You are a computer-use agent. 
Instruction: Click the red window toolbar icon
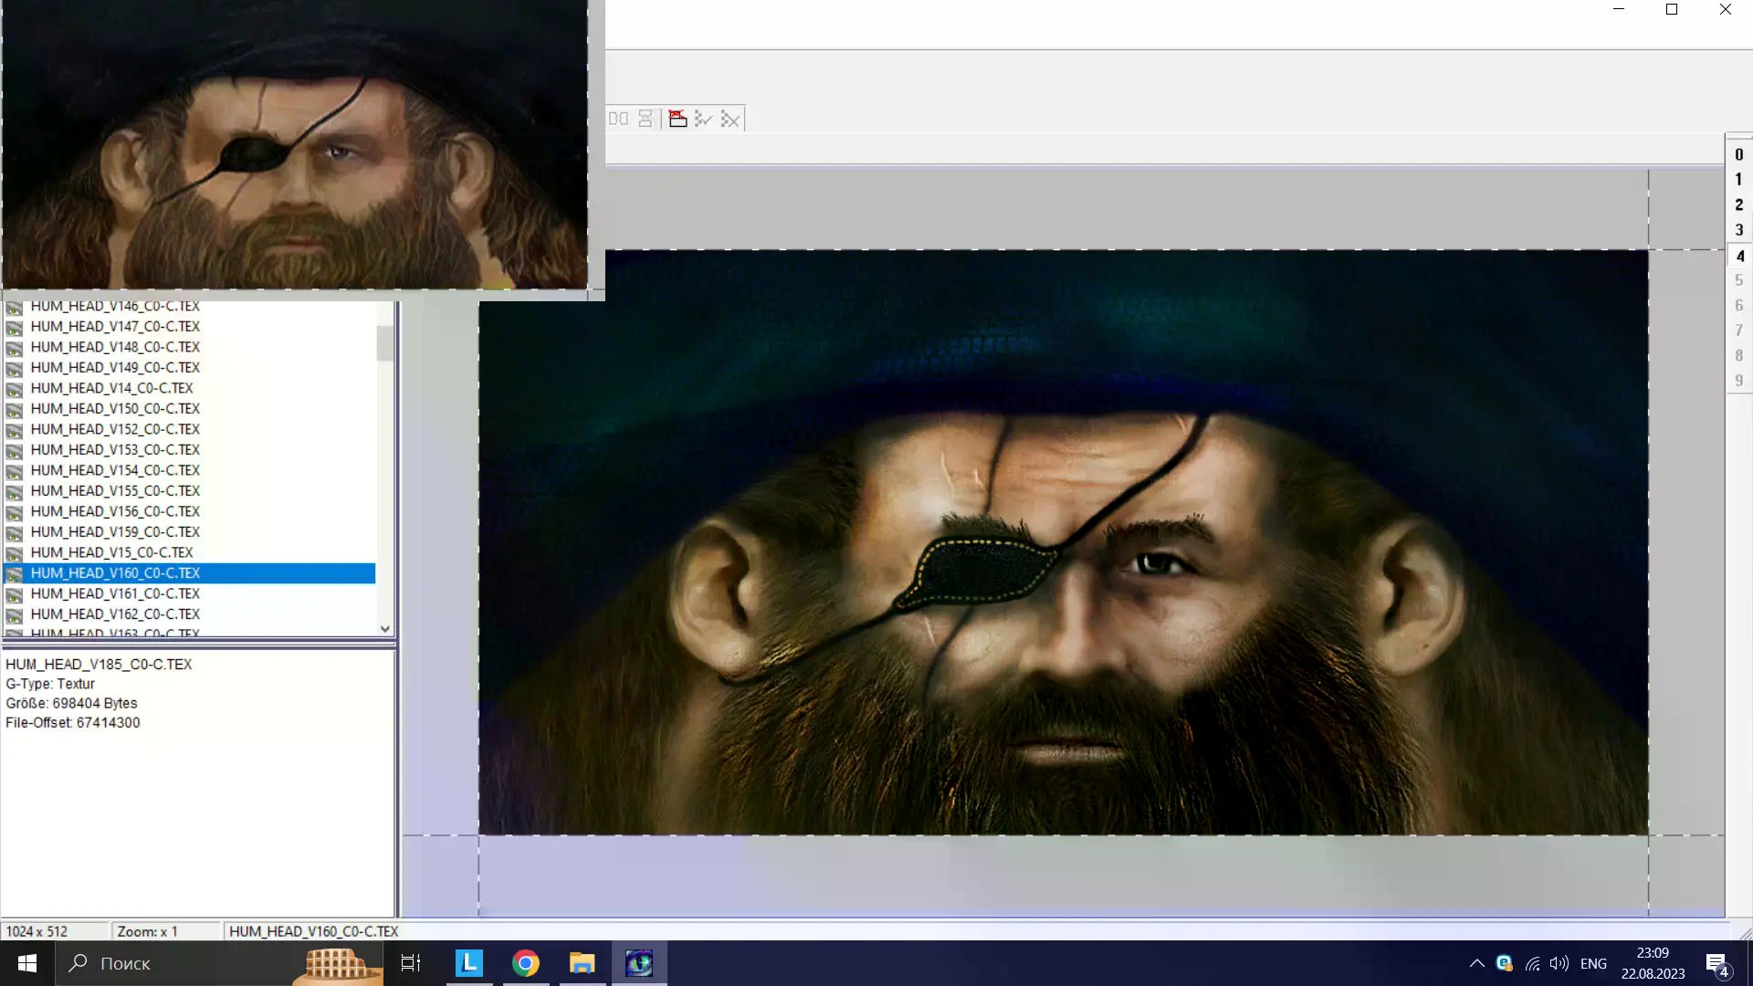677,119
